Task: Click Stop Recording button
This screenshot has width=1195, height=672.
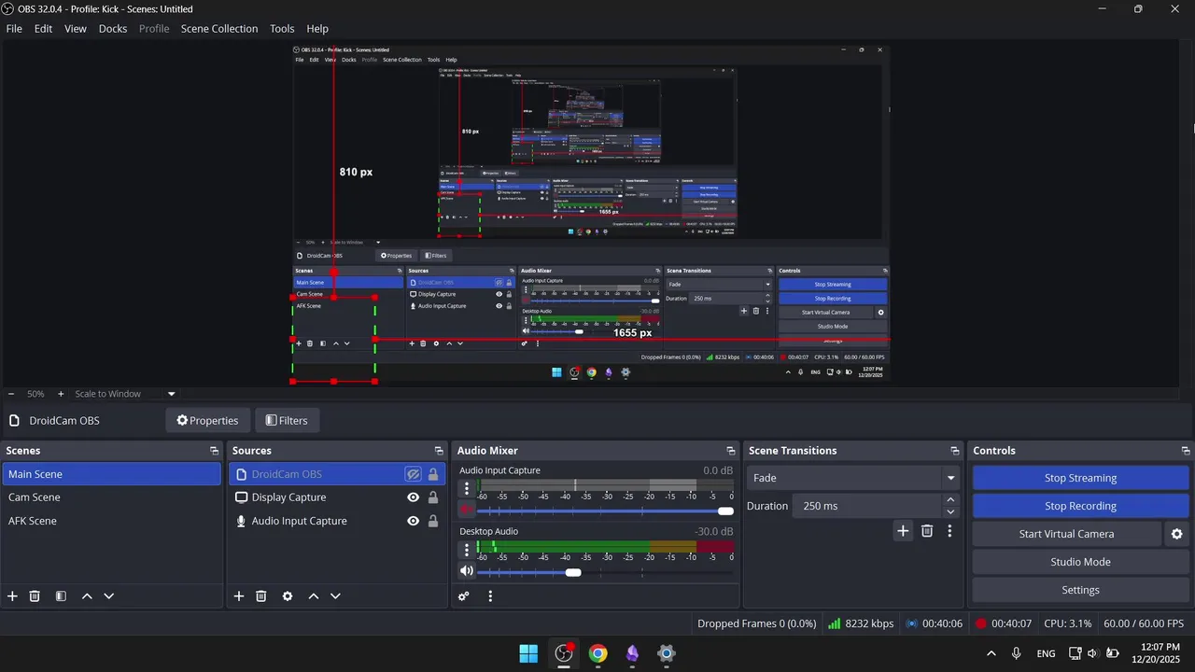Action: coord(1080,506)
